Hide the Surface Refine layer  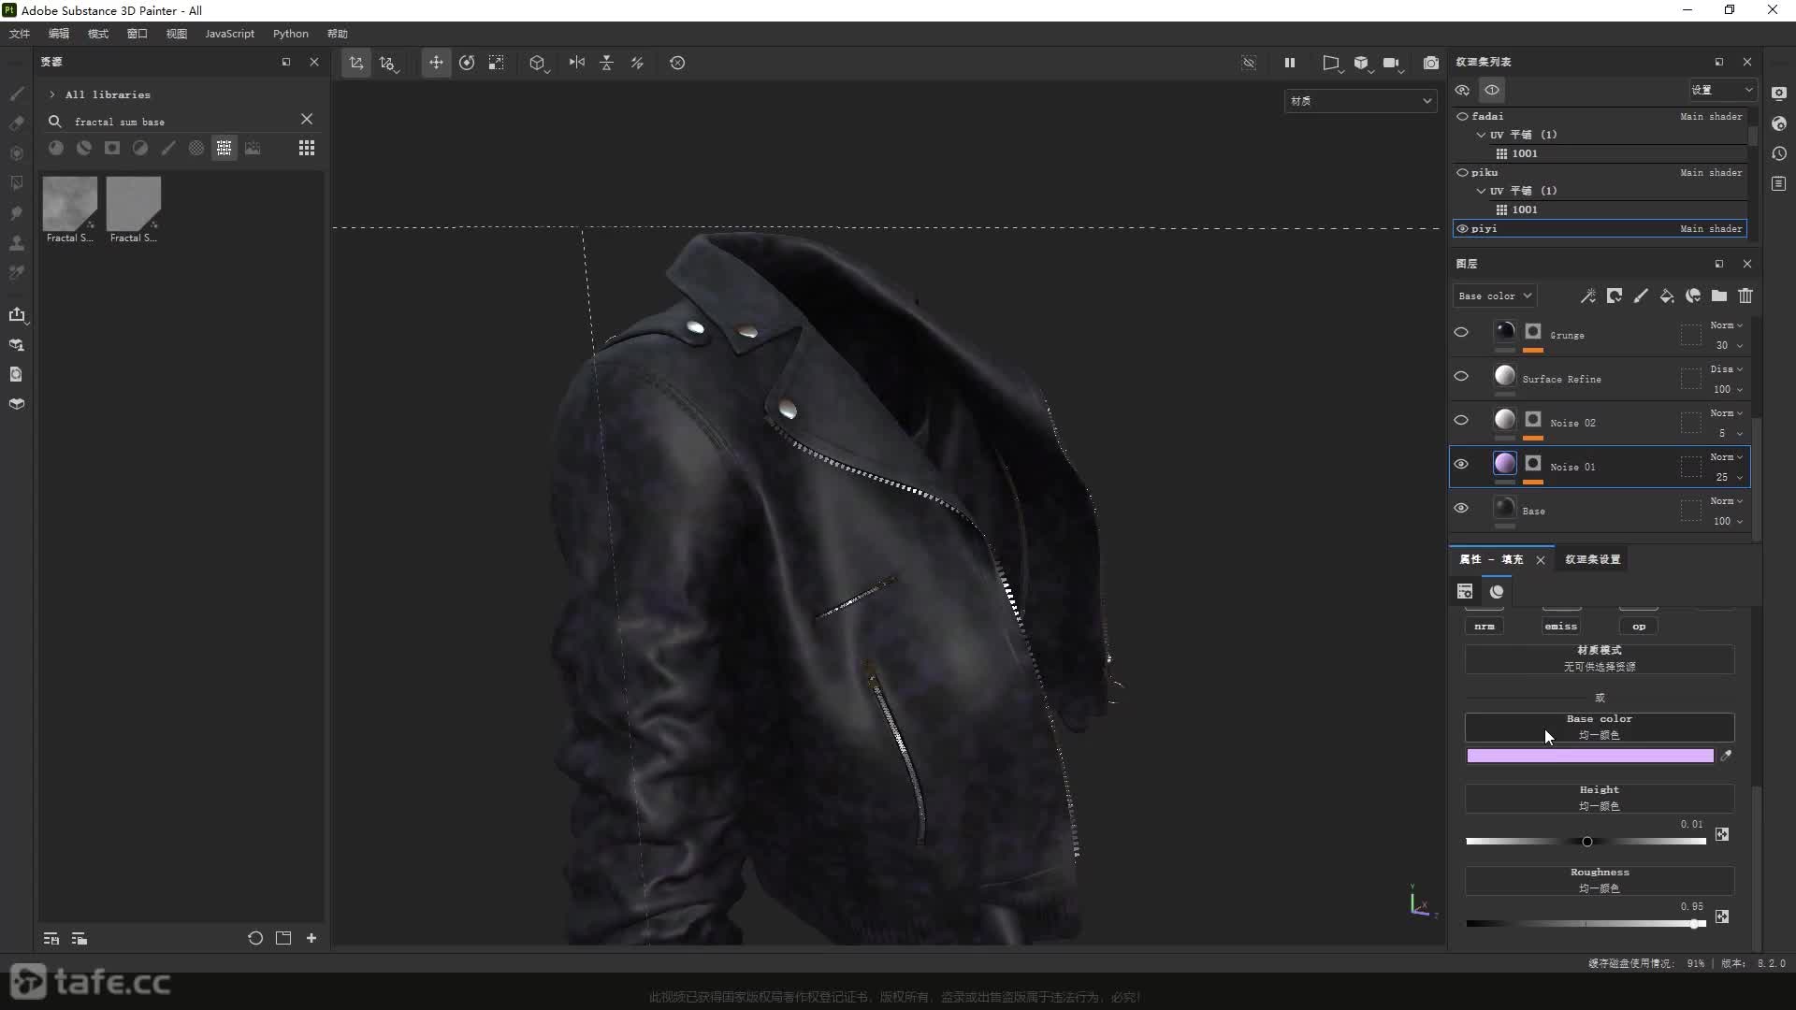1461,376
